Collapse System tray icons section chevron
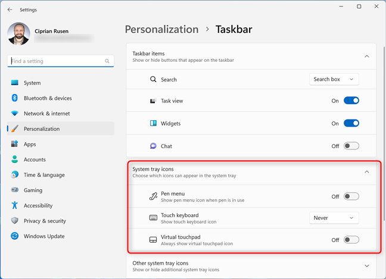Viewport: 386px width, 279px height. pyautogui.click(x=366, y=172)
